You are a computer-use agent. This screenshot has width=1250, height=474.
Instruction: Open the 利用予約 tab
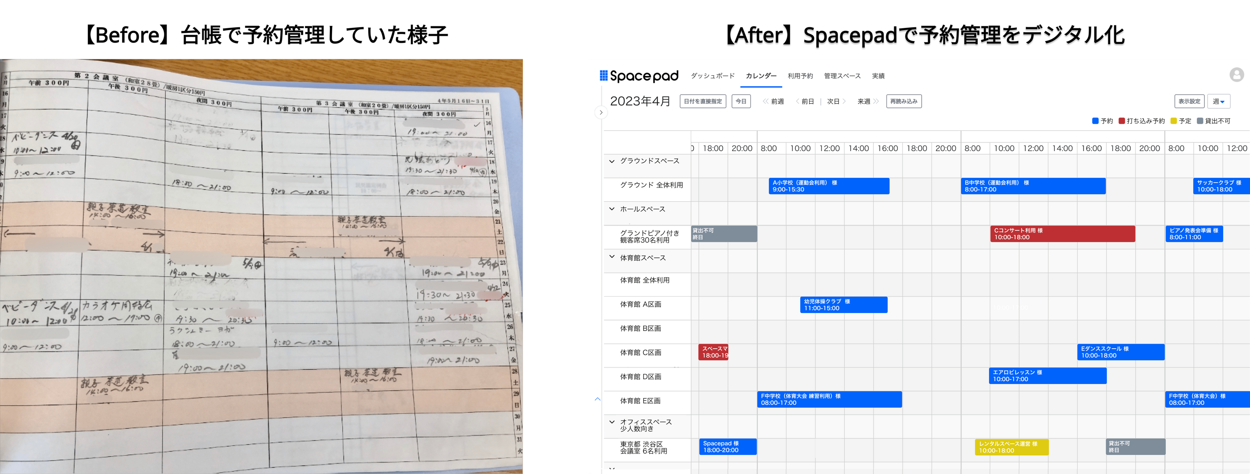(800, 76)
